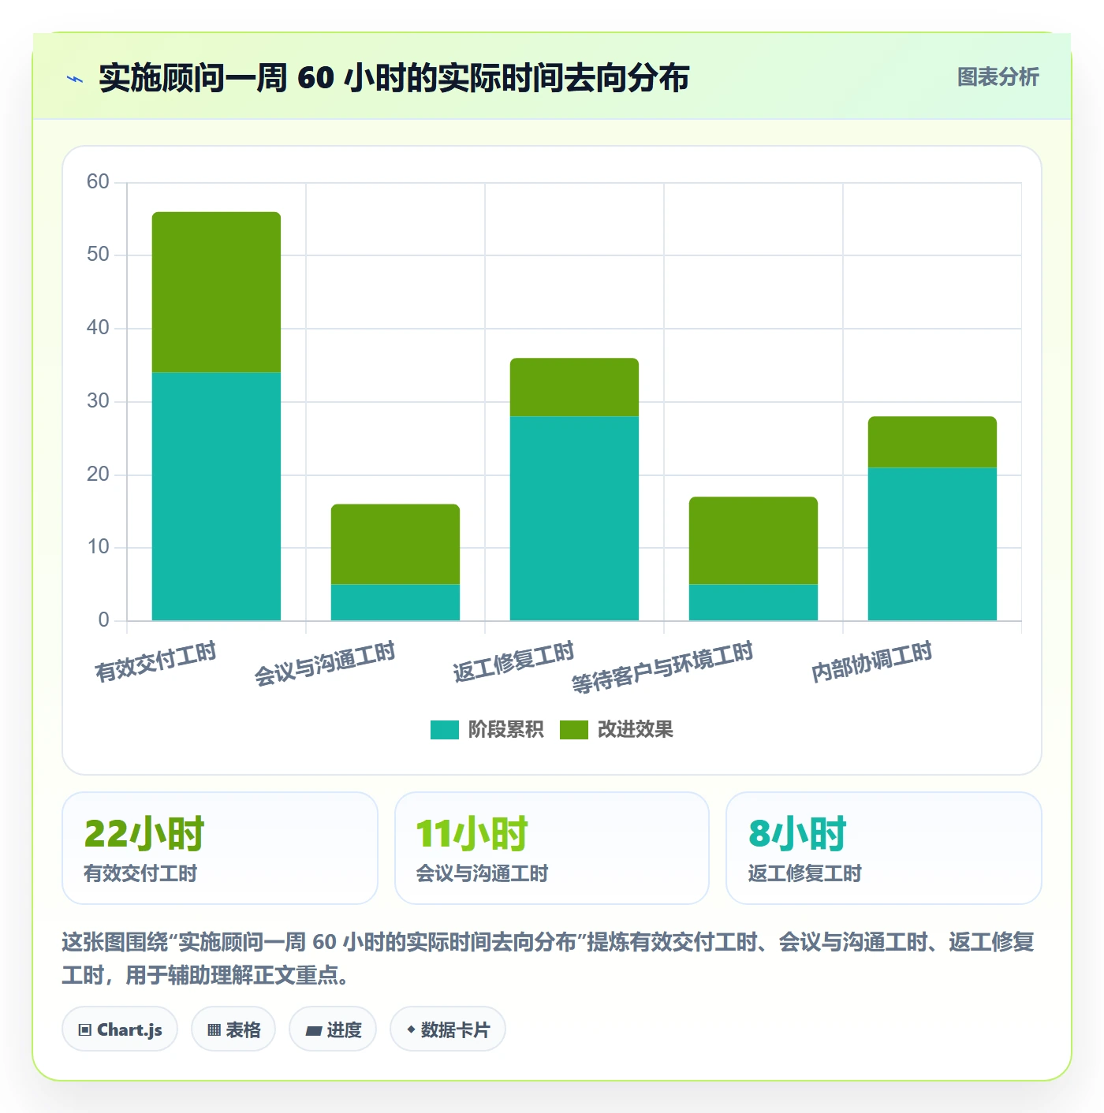Click the diamond icon in the 数据卡片 chip
1104x1113 pixels.
pos(411,1029)
